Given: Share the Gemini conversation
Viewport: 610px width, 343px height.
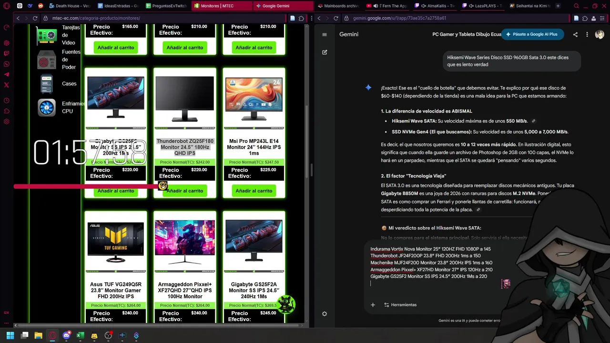Looking at the screenshot, I should pos(575,34).
